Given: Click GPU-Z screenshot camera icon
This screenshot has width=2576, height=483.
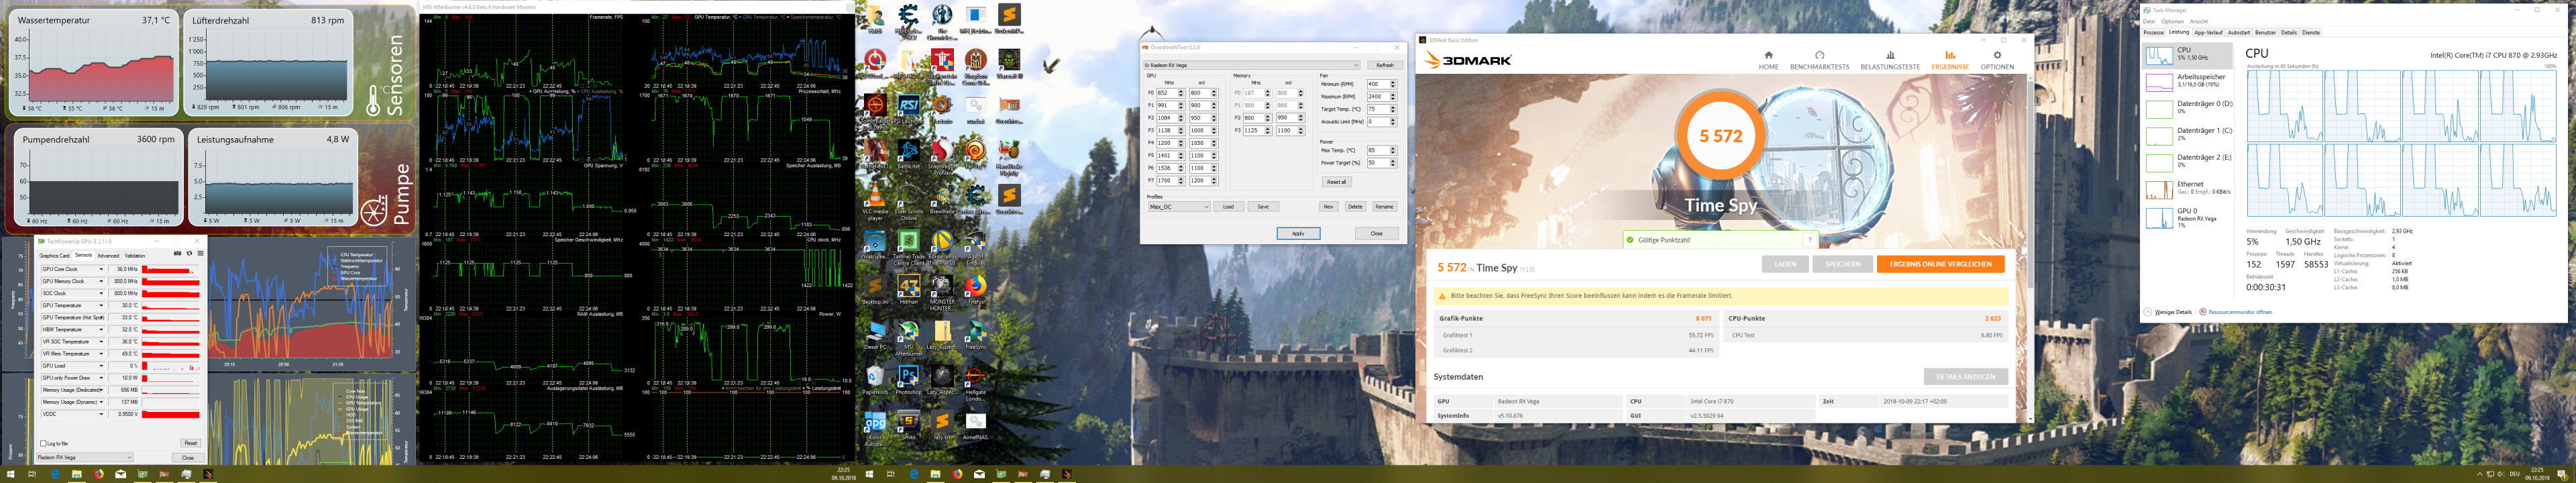Looking at the screenshot, I should 178,254.
